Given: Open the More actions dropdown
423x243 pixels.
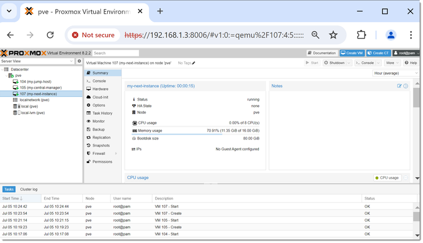Looking at the screenshot, I should 392,63.
